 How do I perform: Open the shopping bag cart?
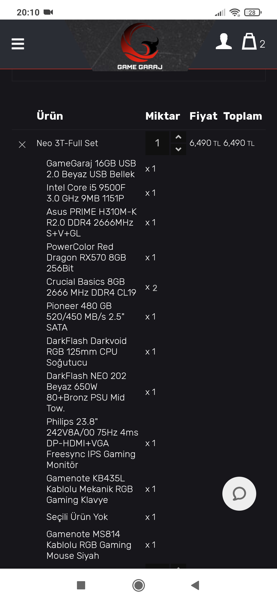click(x=249, y=42)
